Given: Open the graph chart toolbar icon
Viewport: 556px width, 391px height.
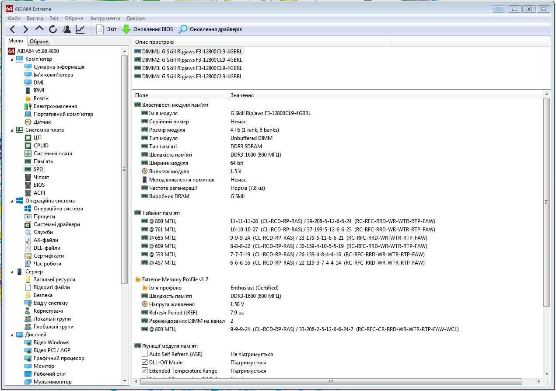Looking at the screenshot, I should pos(80,29).
